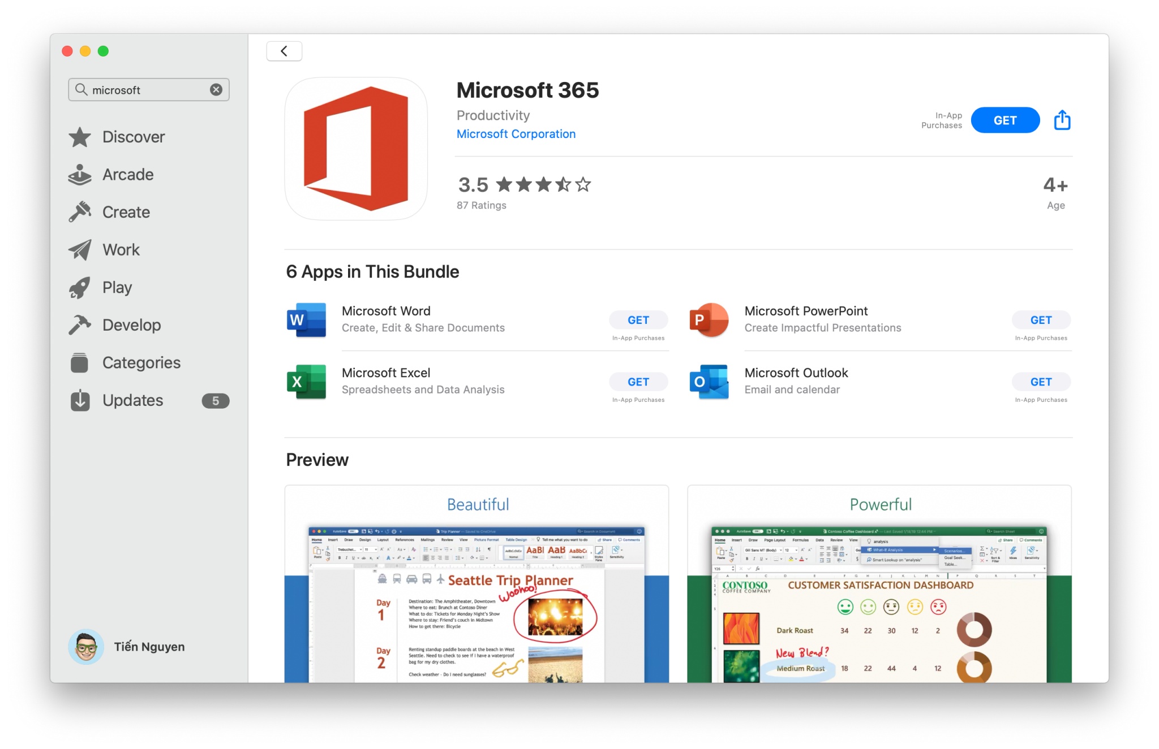The image size is (1159, 749).
Task: Get Microsoft Word
Action: point(638,320)
